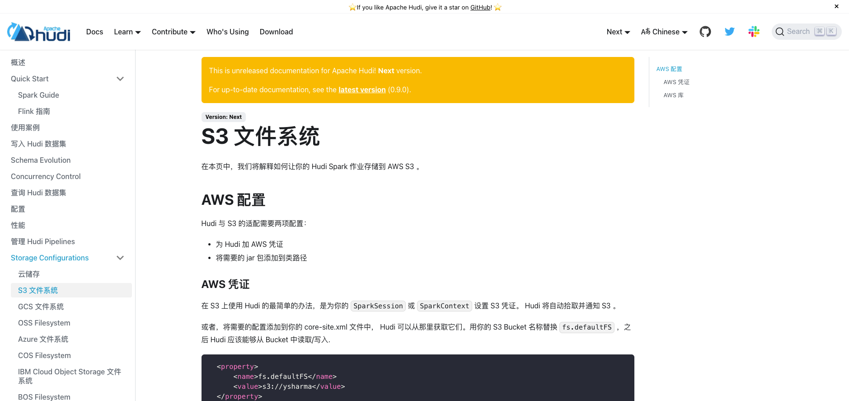
Task: Click bullet 将需要的 jar 包添加到类路径
Action: [x=261, y=258]
